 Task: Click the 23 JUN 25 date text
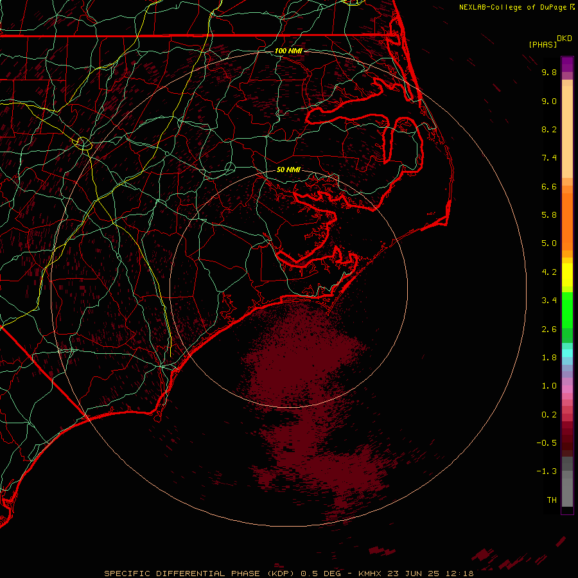pos(414,574)
